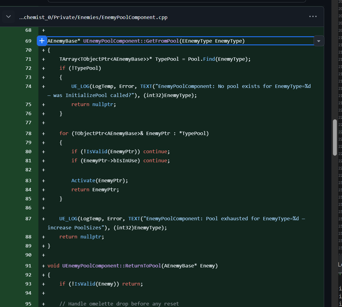Click line number 83
The image size is (342, 307).
(x=28, y=180)
